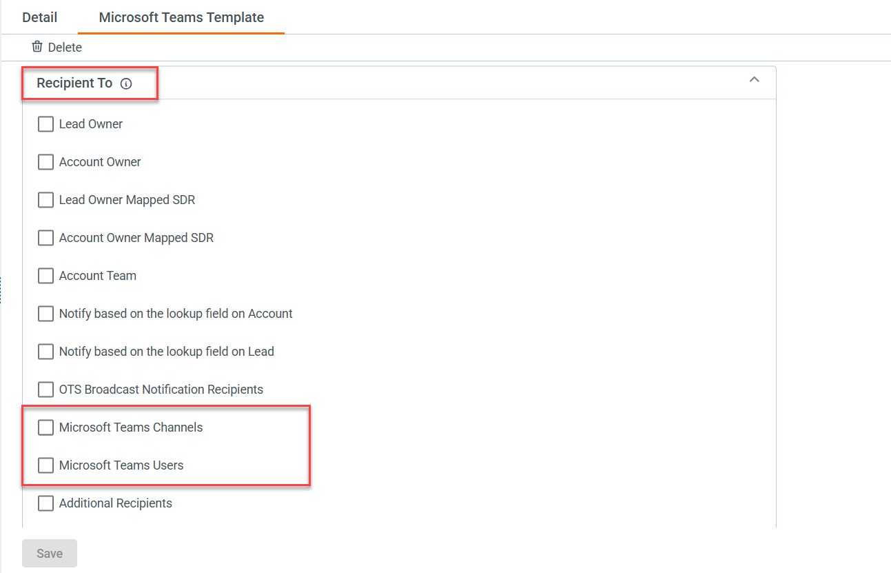This screenshot has width=891, height=573.
Task: Check the Account Owner option
Action: (45, 162)
